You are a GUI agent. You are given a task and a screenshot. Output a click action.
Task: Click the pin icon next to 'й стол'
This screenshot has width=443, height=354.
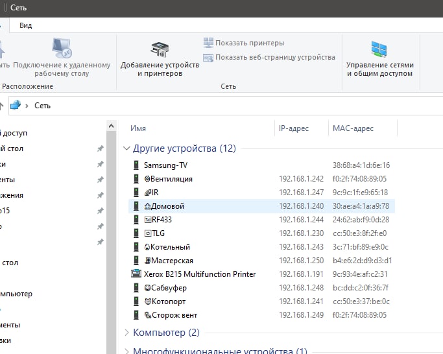(x=101, y=148)
